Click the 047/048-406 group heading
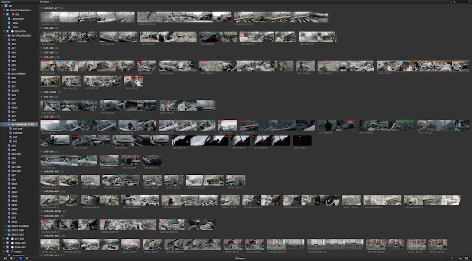The width and height of the screenshot is (472, 261). tap(51, 236)
